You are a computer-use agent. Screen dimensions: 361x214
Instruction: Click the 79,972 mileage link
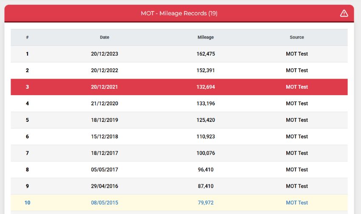click(206, 203)
